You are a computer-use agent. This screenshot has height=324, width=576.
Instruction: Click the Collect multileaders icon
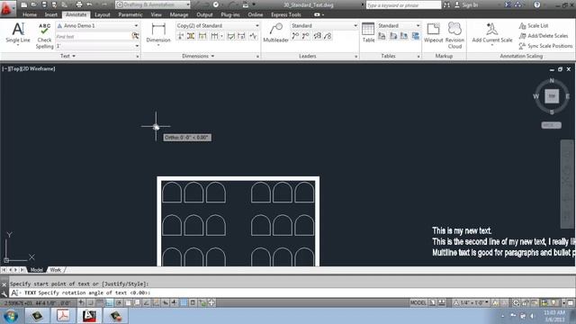(328, 36)
